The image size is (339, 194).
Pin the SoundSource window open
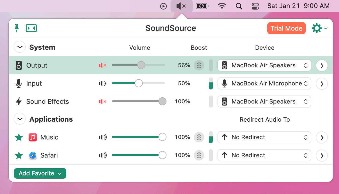tap(17, 28)
